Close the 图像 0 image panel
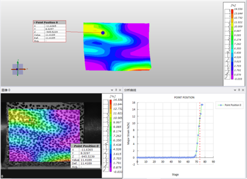The width and height of the screenshot is (247, 179). (x=120, y=90)
